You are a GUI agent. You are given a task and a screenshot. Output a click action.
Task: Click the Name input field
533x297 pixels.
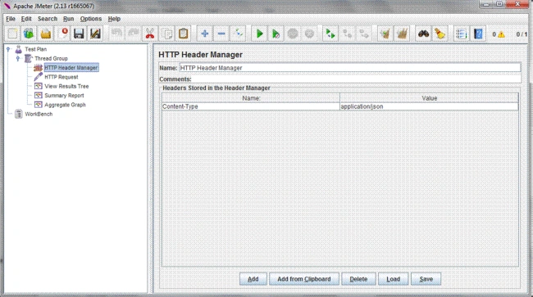(350, 68)
